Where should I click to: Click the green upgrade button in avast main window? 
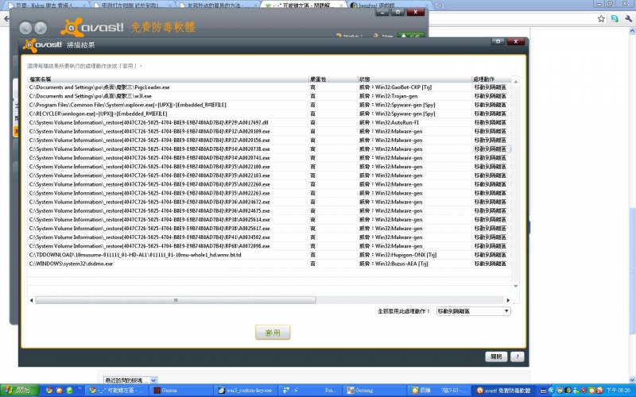(411, 36)
